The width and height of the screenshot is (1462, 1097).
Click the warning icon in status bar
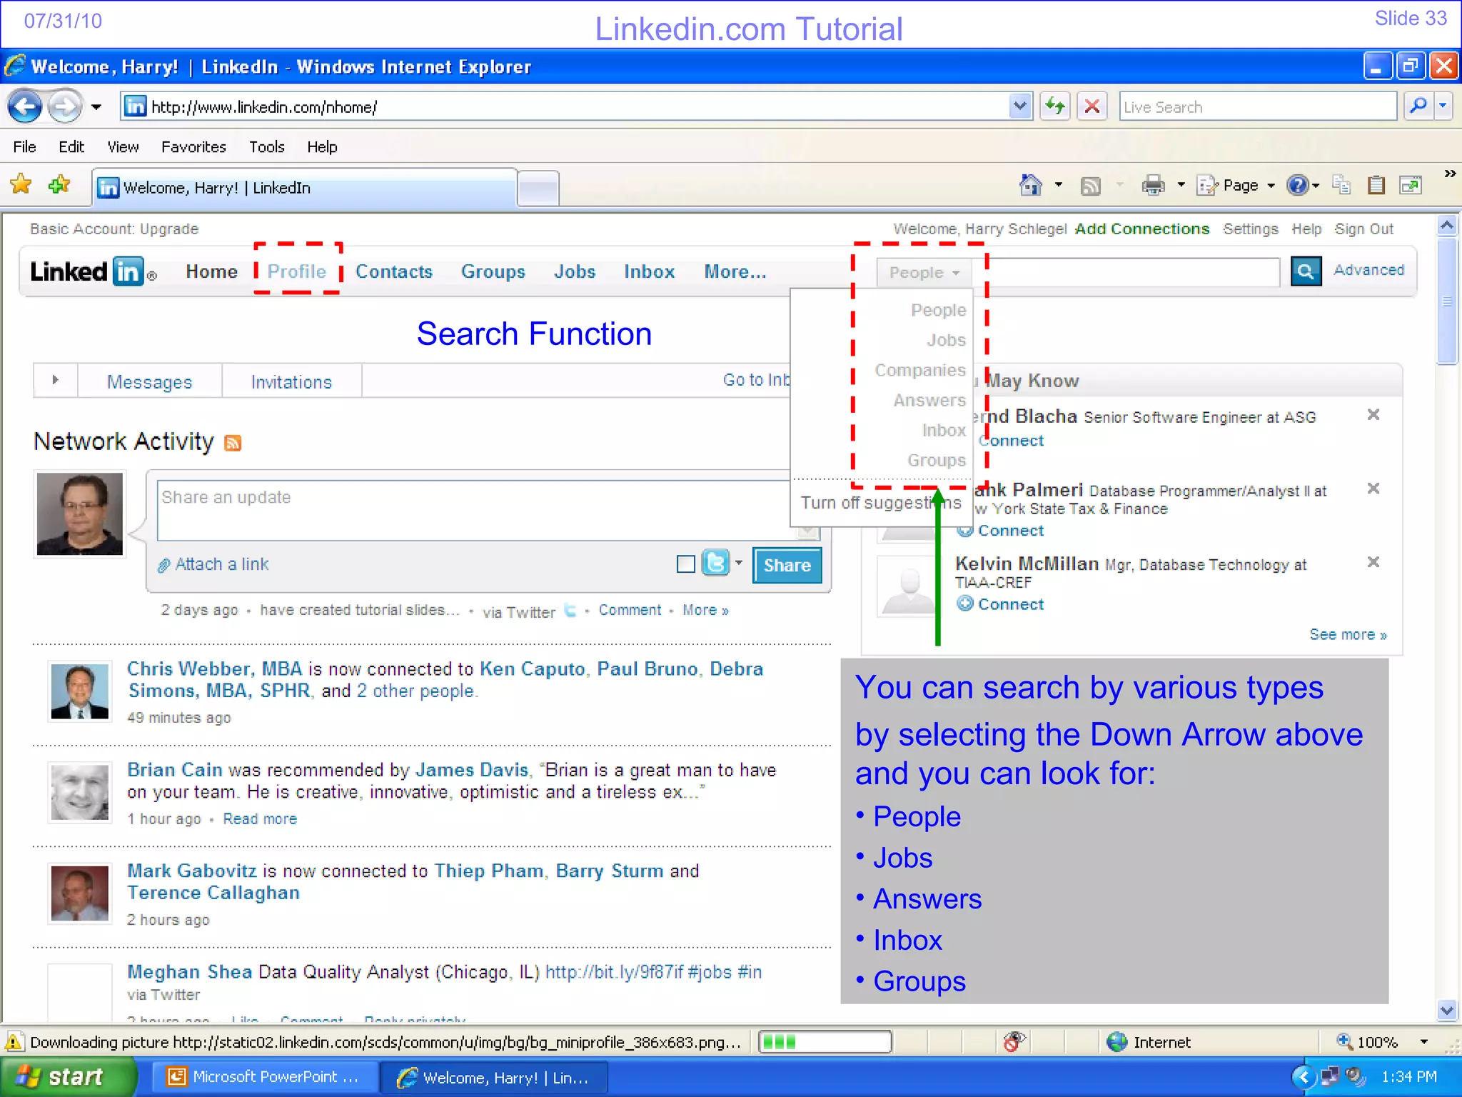[x=14, y=1042]
